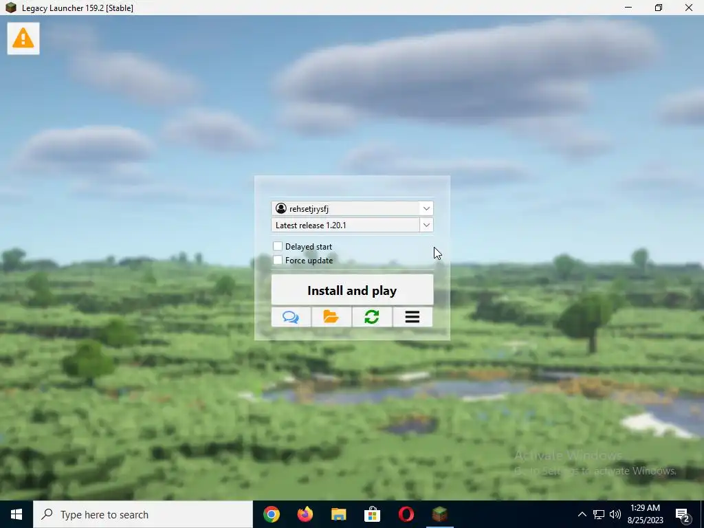Launch Firefox from the taskbar
The image size is (704, 528).
click(305, 514)
